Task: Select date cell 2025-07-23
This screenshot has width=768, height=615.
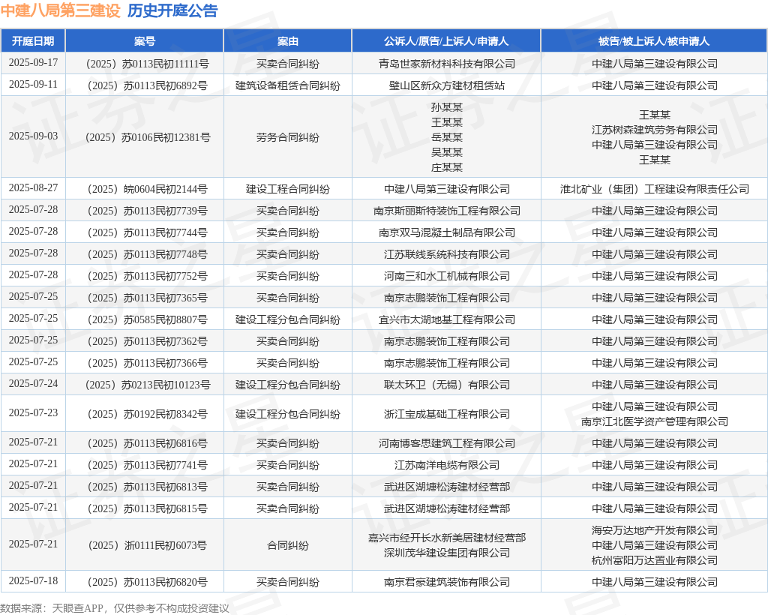Action: [x=33, y=413]
